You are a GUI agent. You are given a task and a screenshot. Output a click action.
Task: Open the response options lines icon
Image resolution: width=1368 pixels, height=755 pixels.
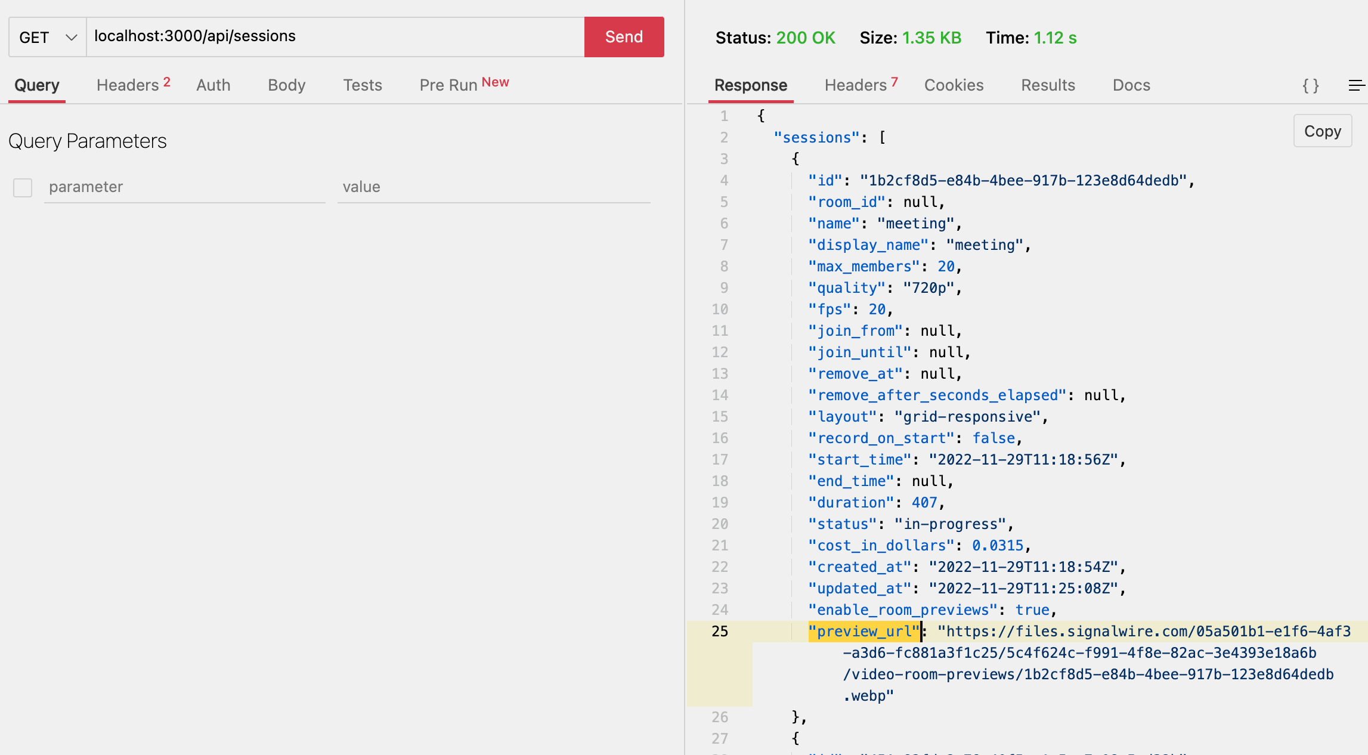pyautogui.click(x=1358, y=85)
